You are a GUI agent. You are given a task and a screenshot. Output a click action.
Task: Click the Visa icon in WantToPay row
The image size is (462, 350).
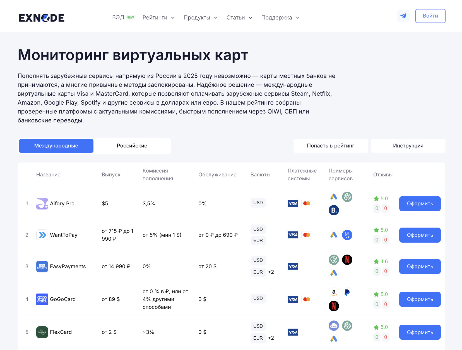pos(293,235)
